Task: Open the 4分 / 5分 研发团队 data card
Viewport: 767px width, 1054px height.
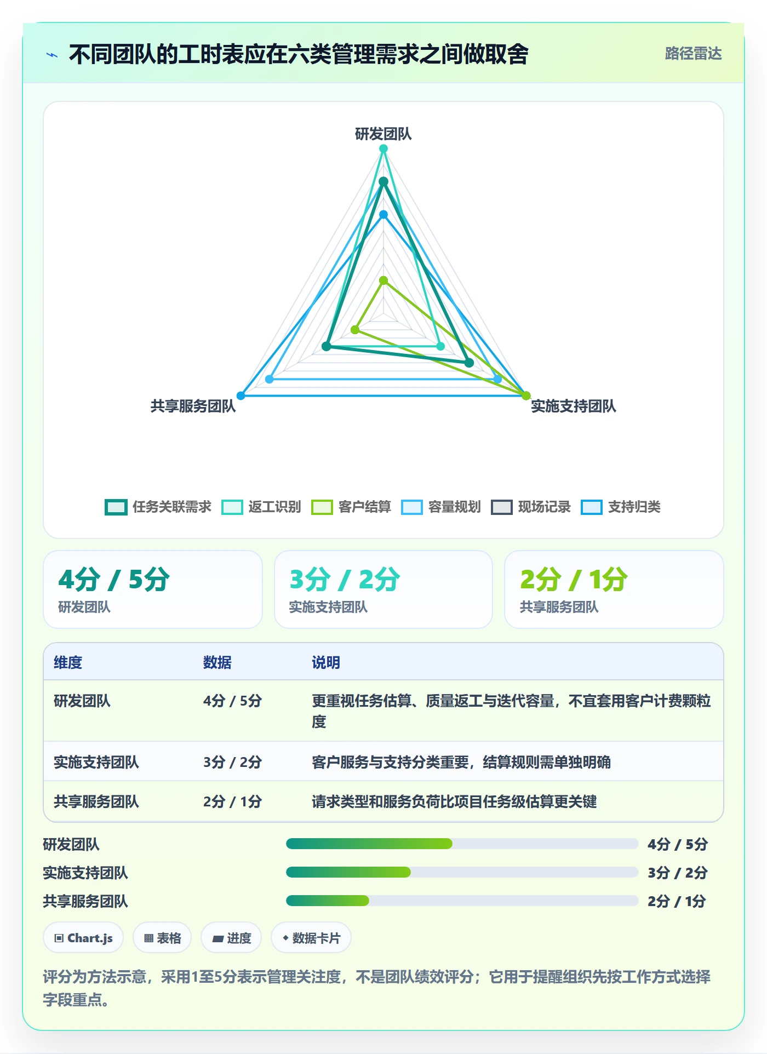Action: pos(153,589)
